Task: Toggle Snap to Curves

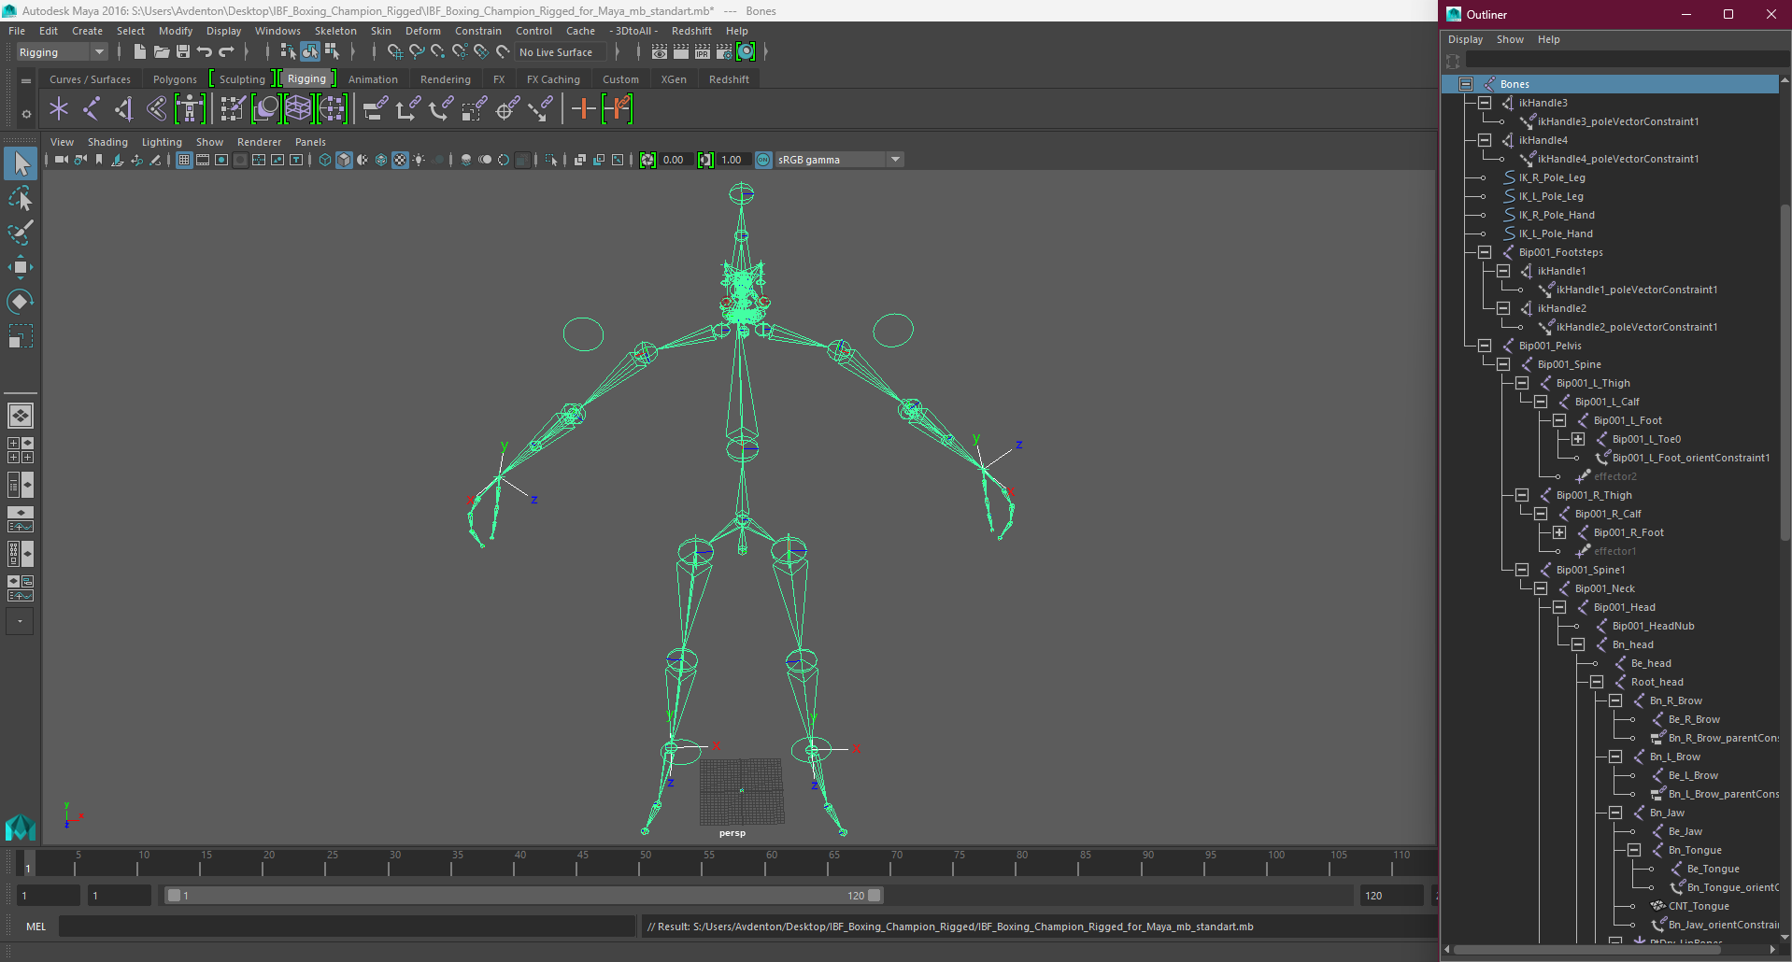Action: [417, 52]
